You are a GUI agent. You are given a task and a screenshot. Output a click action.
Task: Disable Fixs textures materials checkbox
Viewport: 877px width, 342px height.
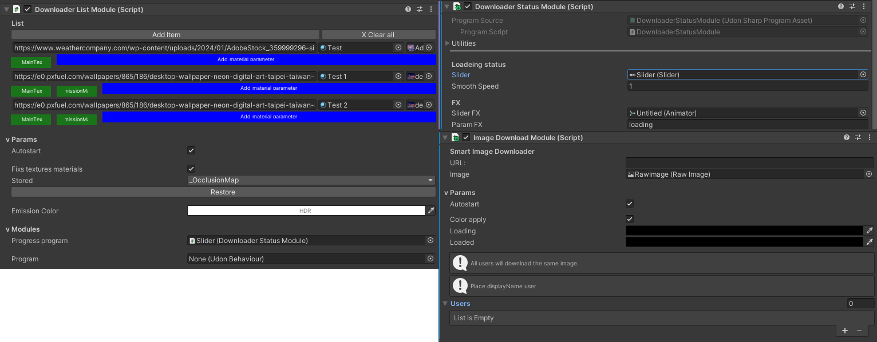click(x=191, y=169)
